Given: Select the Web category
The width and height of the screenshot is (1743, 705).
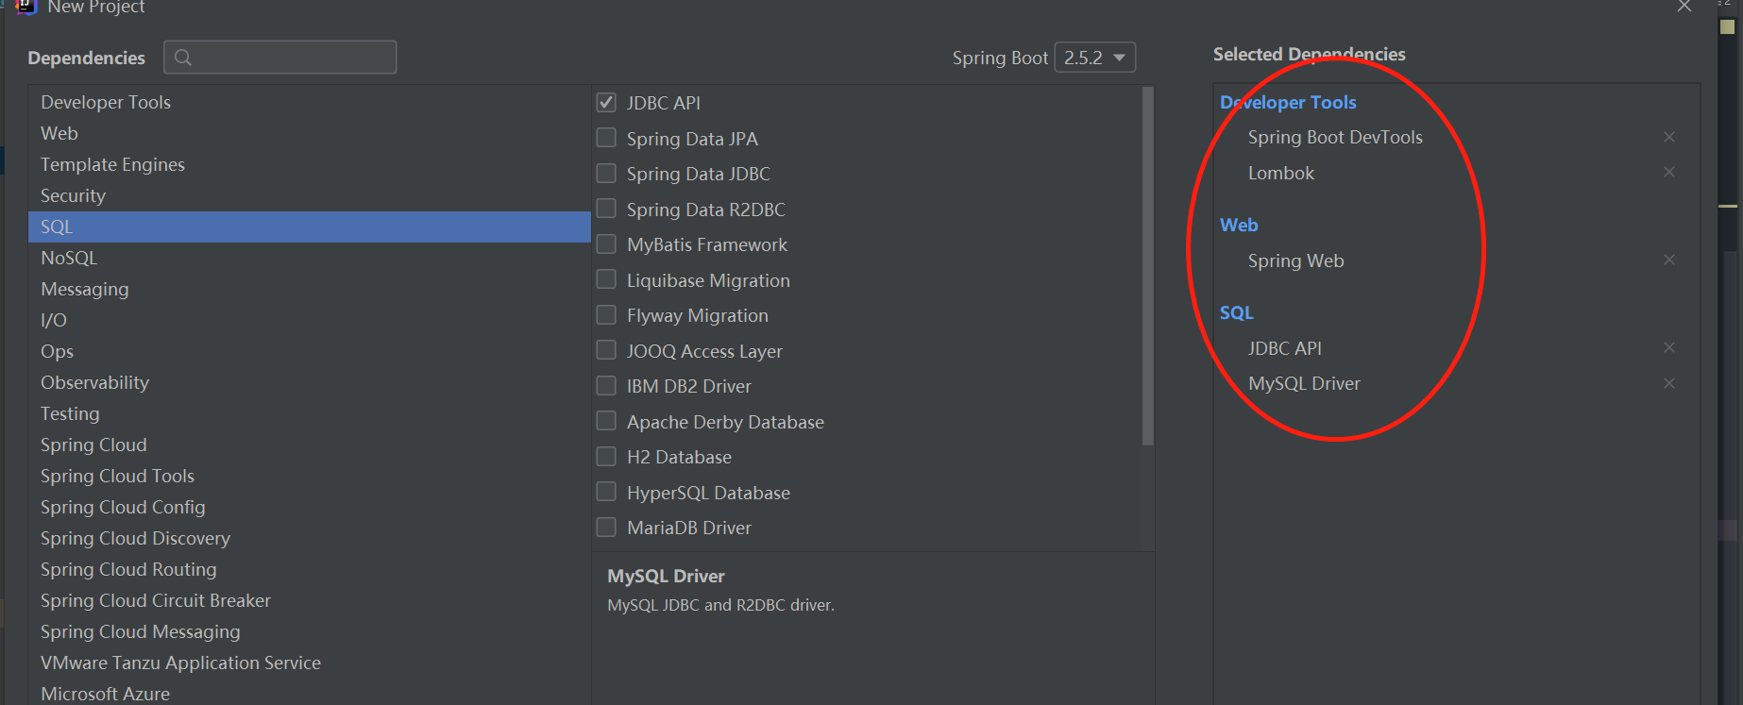Looking at the screenshot, I should [310, 133].
